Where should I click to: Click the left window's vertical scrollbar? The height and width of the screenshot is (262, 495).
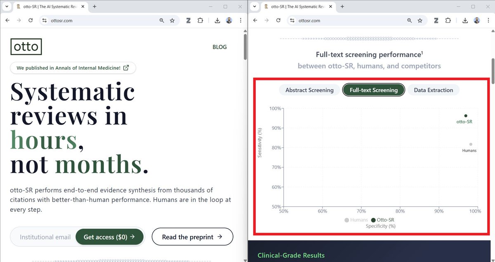tap(245, 47)
